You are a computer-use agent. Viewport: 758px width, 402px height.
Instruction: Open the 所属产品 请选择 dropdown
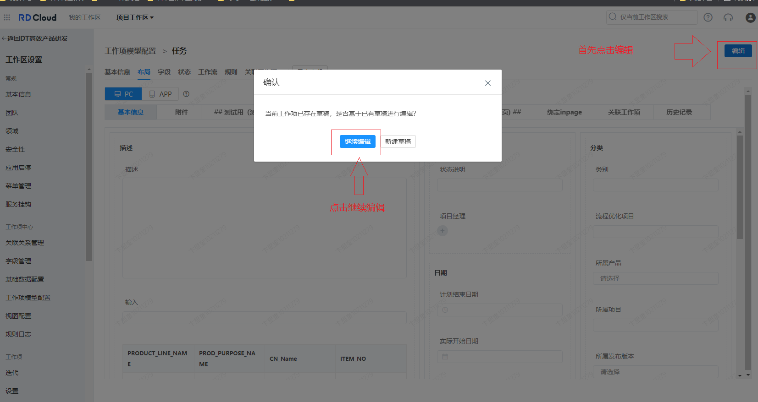pos(656,278)
